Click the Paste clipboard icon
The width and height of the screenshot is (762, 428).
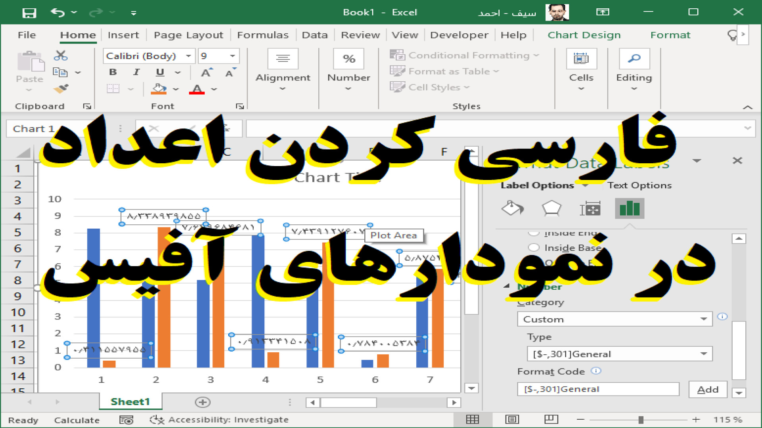tap(30, 61)
